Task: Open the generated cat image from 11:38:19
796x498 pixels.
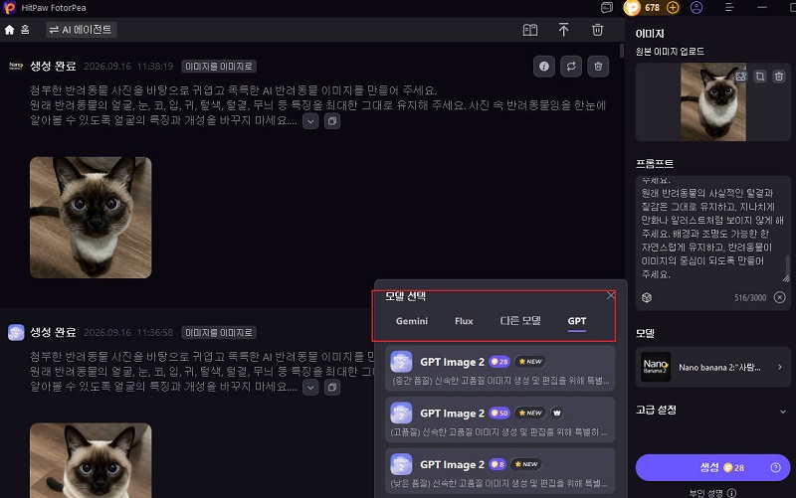Action: tap(91, 217)
